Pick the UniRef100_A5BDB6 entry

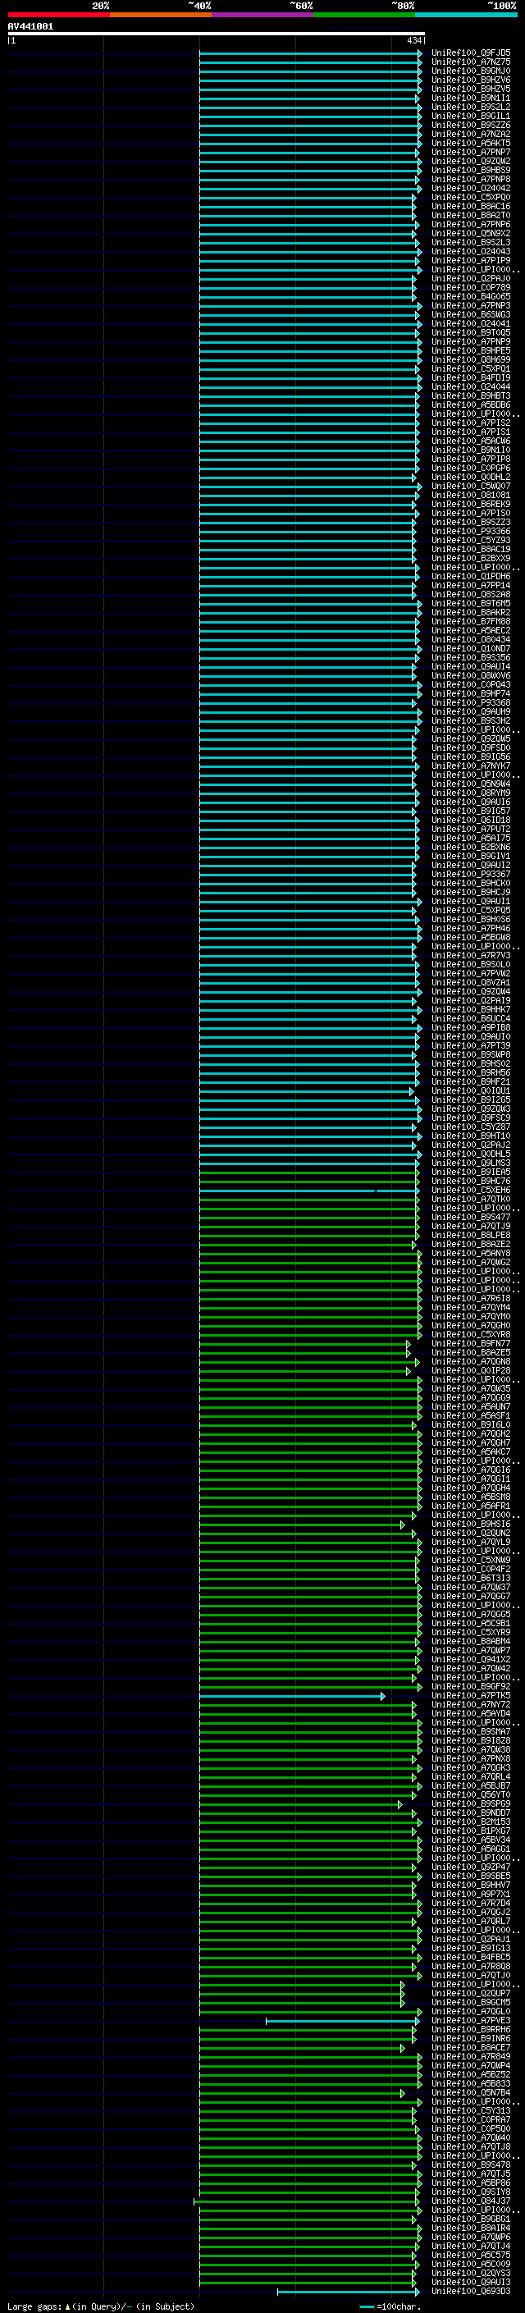pyautogui.click(x=471, y=405)
